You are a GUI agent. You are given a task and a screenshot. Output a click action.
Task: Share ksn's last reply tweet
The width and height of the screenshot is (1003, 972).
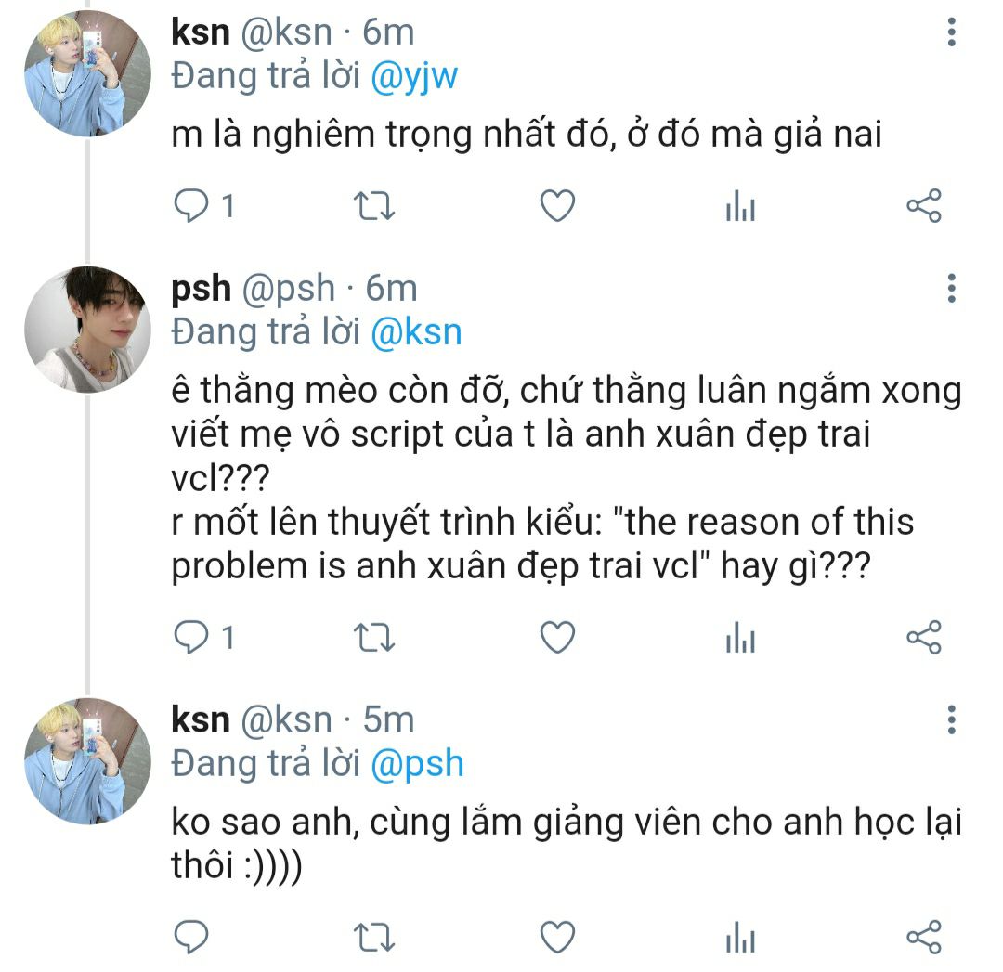(923, 936)
